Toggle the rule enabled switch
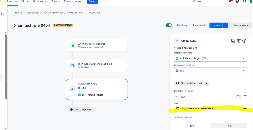Image resolution: width=253 pixels, height=130 pixels. point(169,25)
